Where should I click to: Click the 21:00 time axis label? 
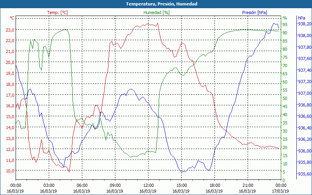[248, 185]
